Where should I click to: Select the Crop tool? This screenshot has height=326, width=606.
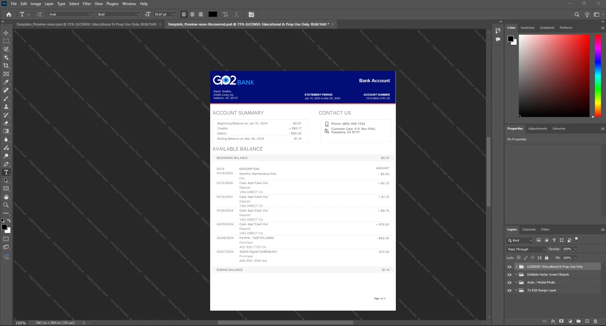point(6,66)
